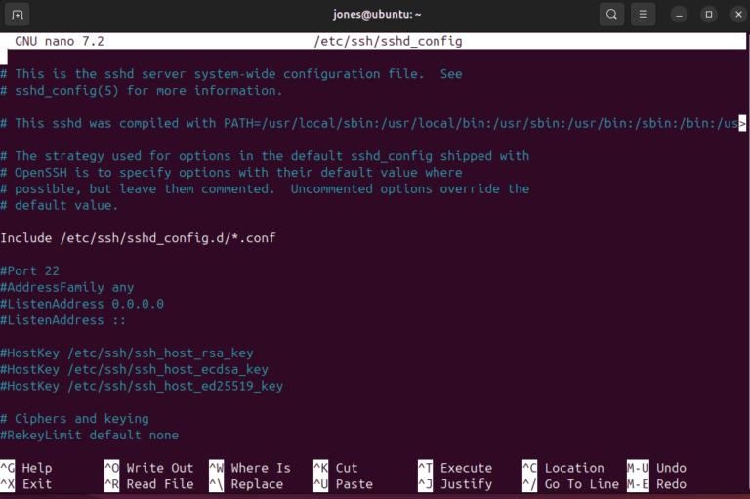Click the M-U Undo shortcut
The image size is (750, 499).
656,468
